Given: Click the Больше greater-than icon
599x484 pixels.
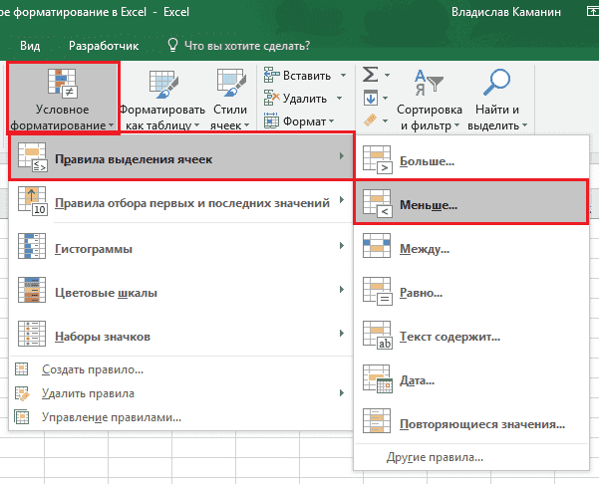Looking at the screenshot, I should [378, 159].
